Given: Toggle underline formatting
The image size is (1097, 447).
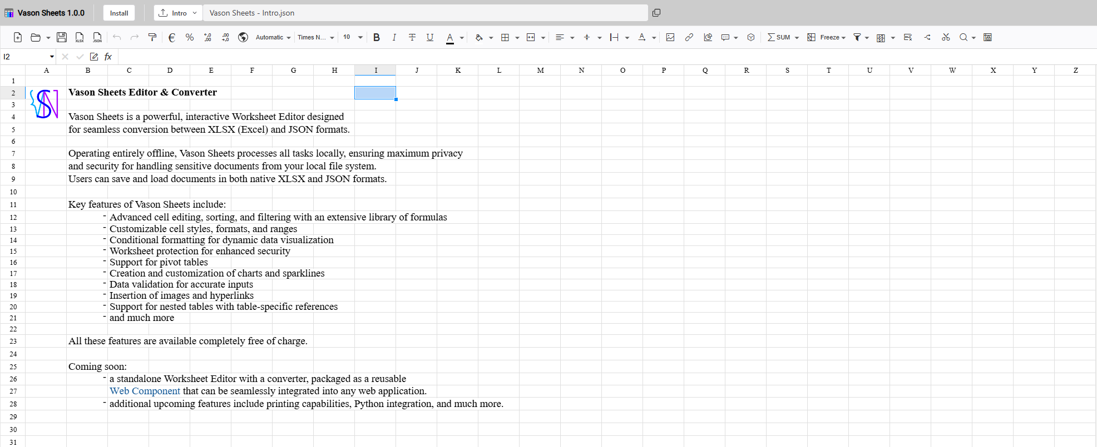Looking at the screenshot, I should click(x=429, y=37).
